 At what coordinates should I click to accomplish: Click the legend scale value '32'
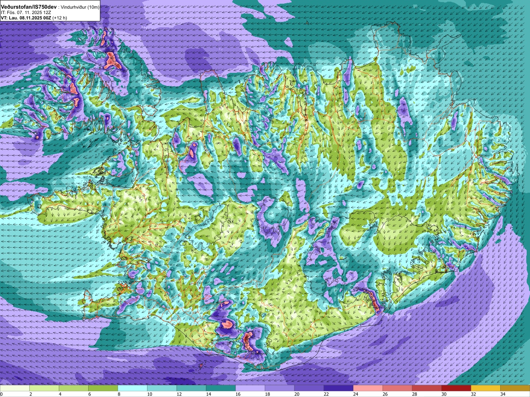pos(473,395)
